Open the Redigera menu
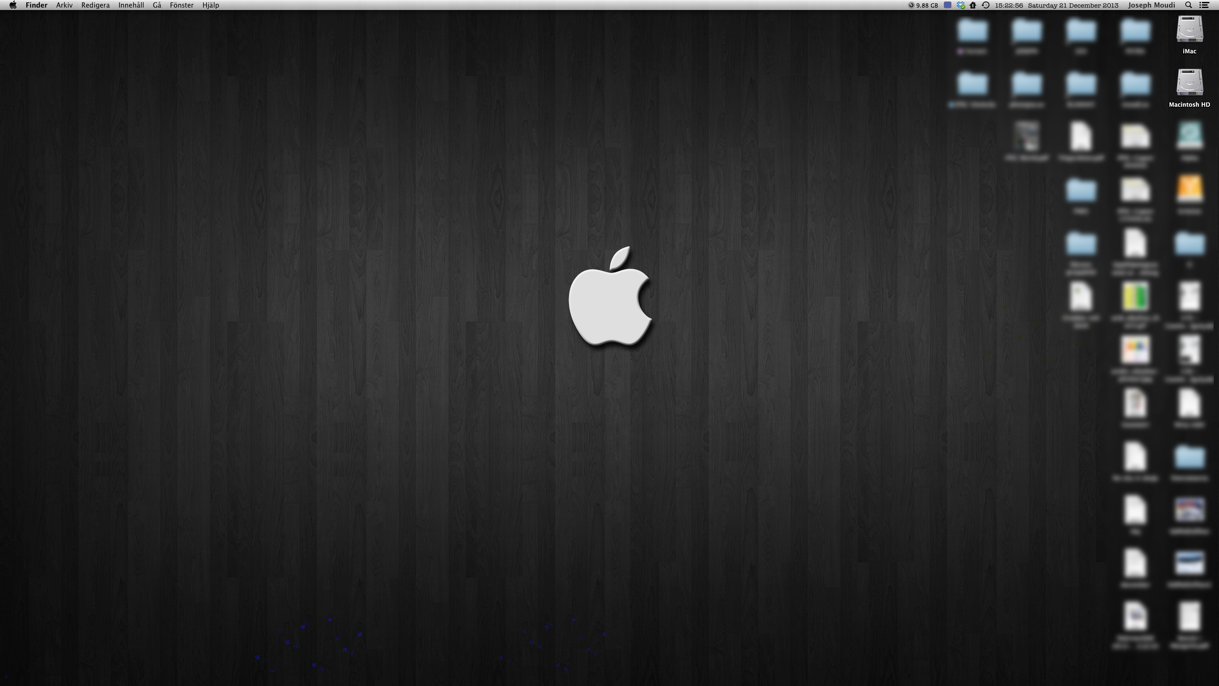Image resolution: width=1219 pixels, height=686 pixels. coord(95,5)
